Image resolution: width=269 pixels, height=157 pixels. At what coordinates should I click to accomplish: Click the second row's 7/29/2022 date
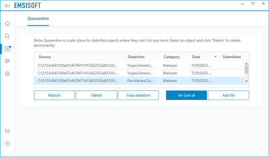coord(201,73)
